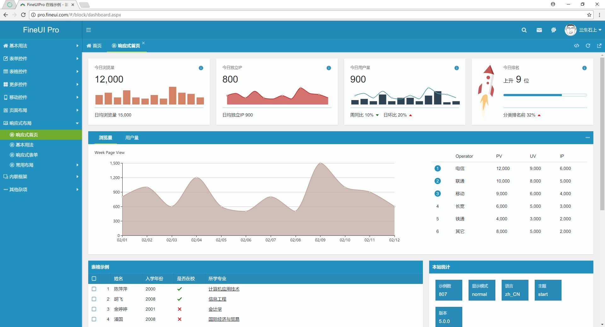
Task: Open the Chrome menu three dots
Action: coord(599,15)
